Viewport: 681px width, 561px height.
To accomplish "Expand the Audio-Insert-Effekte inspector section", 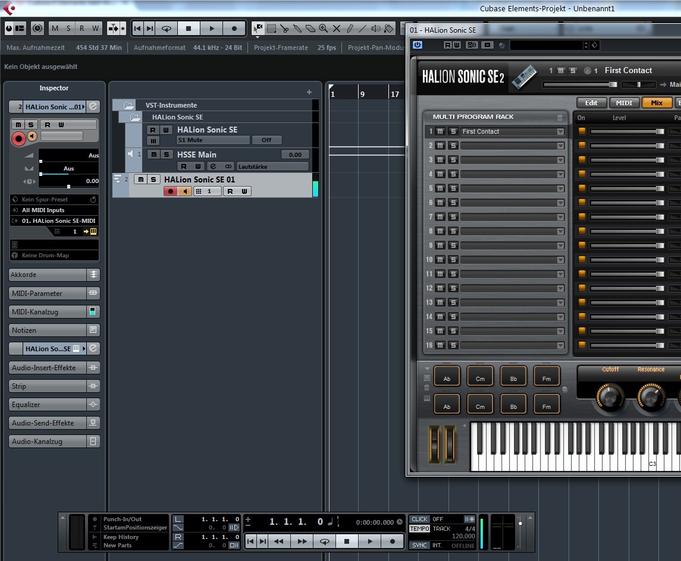I will pos(54,367).
